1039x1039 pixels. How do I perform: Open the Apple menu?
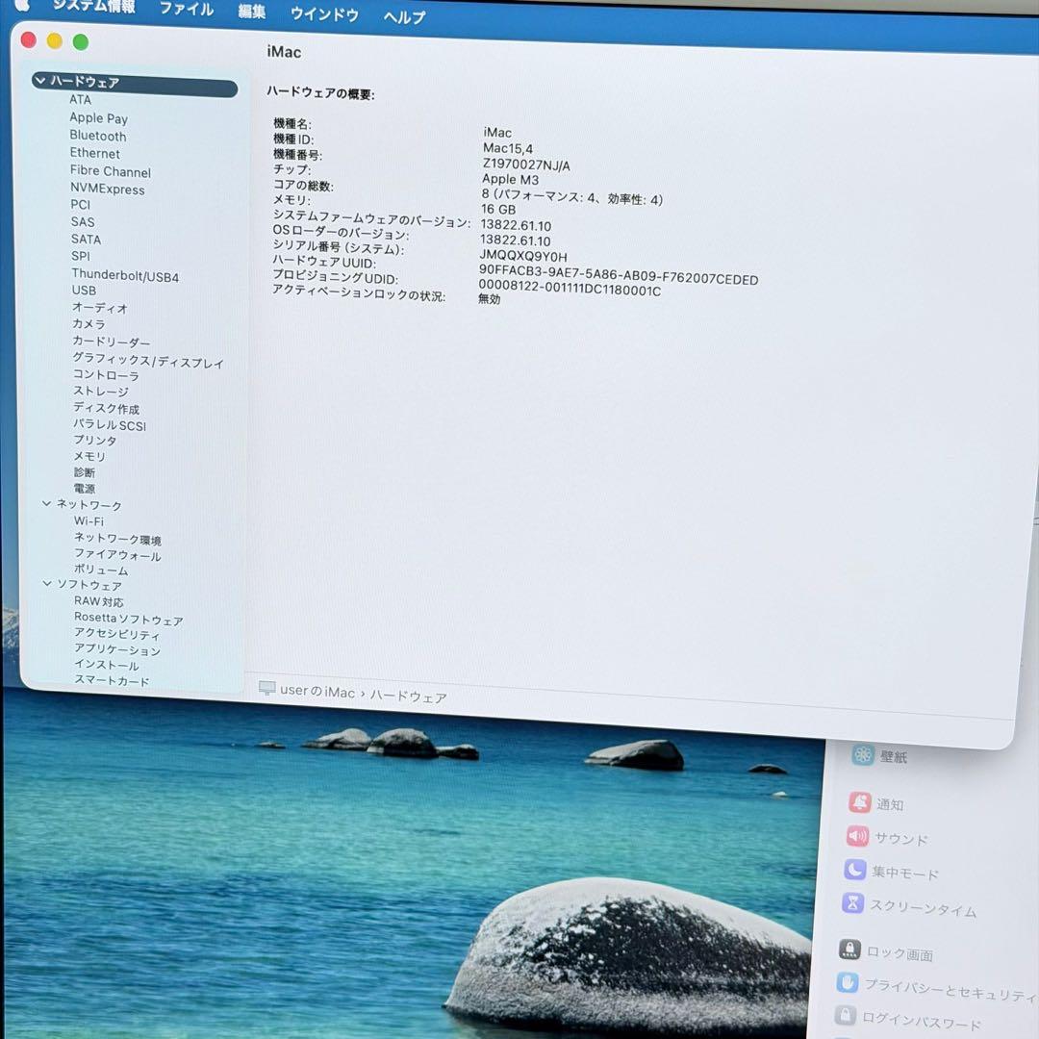point(22,4)
